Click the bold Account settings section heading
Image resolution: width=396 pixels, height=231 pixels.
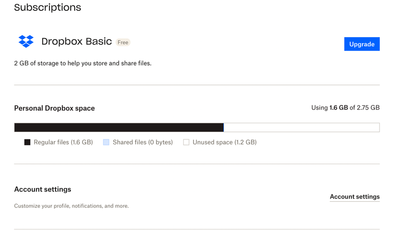43,189
